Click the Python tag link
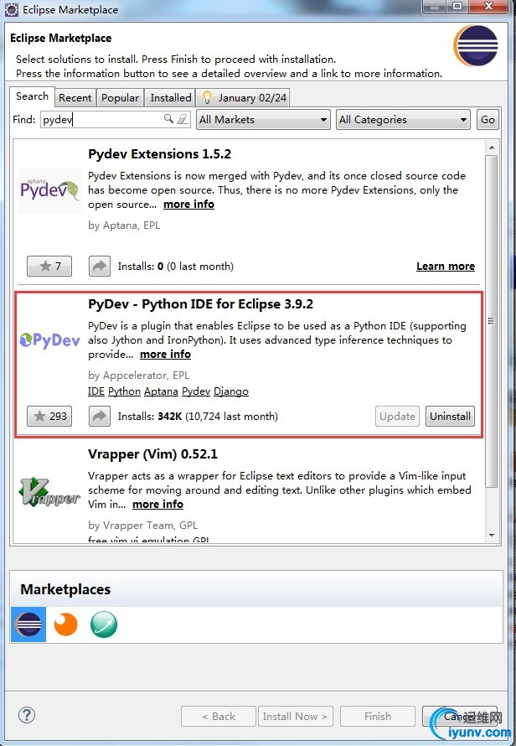Screen dimensions: 516x746 click(124, 391)
